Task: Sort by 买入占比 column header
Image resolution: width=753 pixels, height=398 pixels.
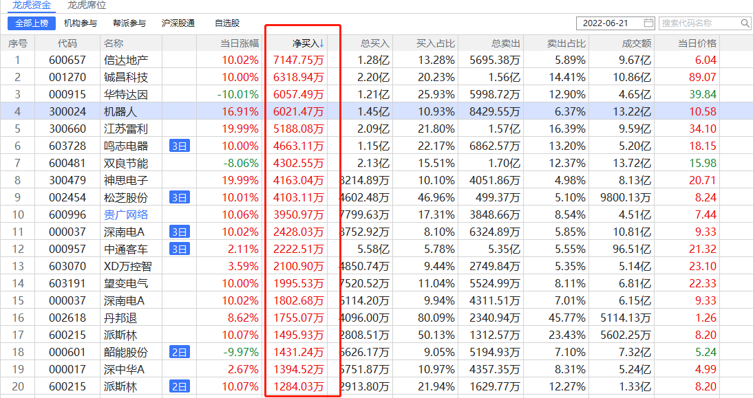Action: pyautogui.click(x=436, y=43)
